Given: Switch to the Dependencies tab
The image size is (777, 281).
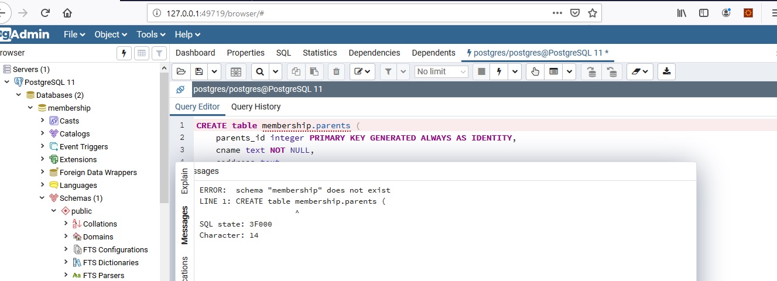Looking at the screenshot, I should (374, 53).
